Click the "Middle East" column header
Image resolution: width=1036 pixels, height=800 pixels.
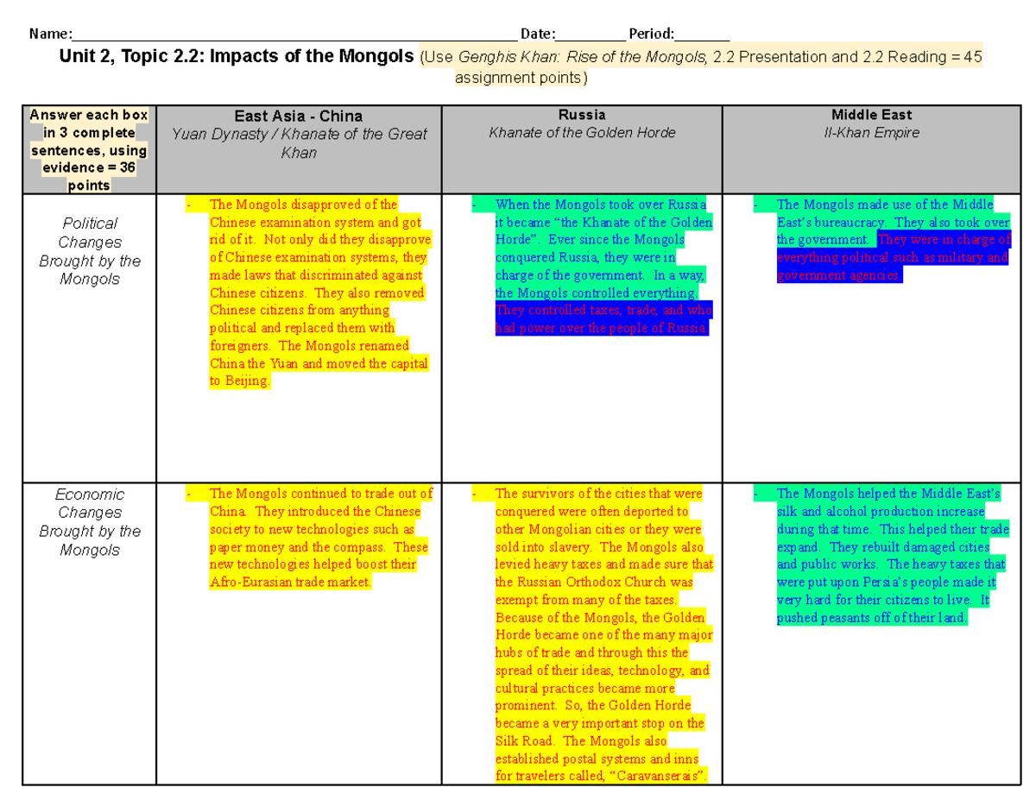click(871, 114)
